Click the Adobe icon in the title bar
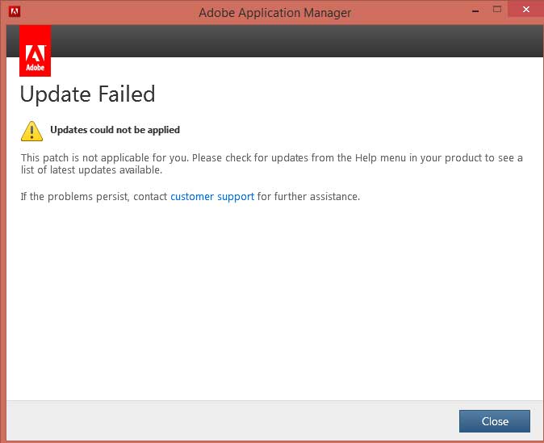 coord(15,12)
